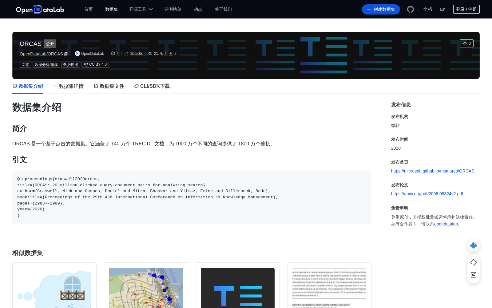Click the blue bird floating icon

[474, 245]
